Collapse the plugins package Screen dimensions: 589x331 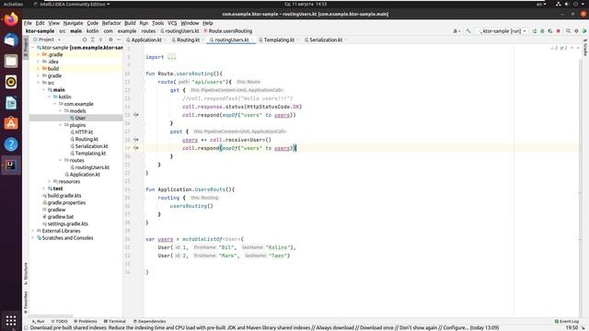pos(60,125)
